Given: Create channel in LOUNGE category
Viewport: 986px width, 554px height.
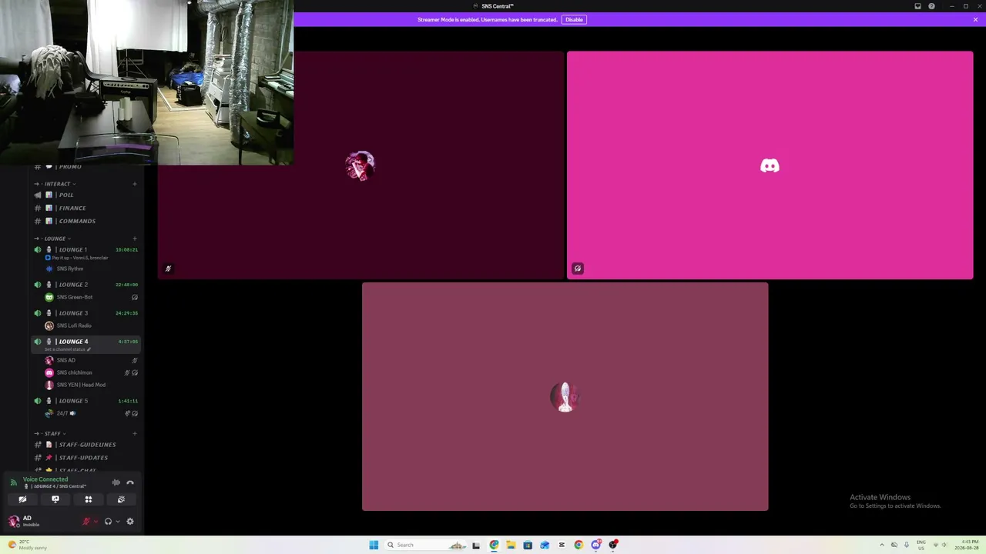Looking at the screenshot, I should click(135, 239).
